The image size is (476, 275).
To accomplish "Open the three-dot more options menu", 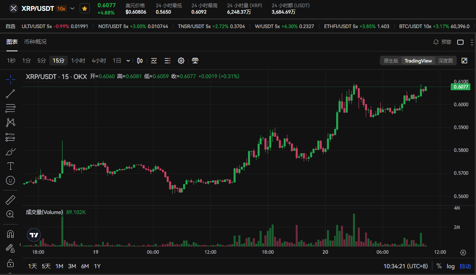I will (x=471, y=42).
